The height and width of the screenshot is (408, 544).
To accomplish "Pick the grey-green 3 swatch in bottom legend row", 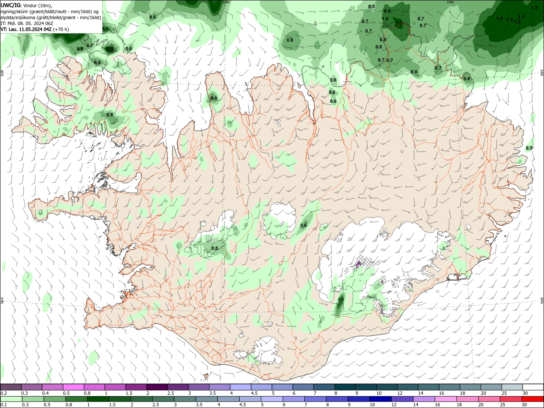I will click(x=184, y=399).
